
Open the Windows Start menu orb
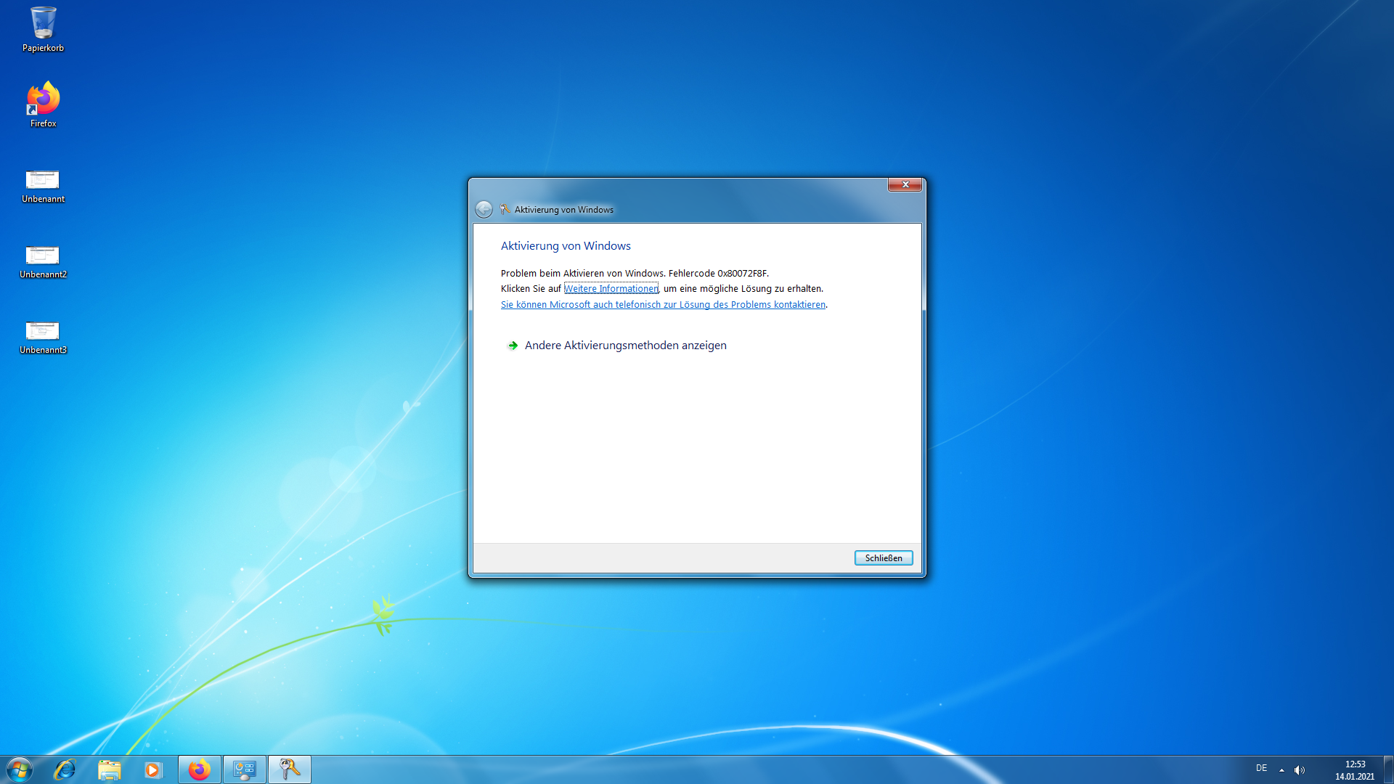[x=20, y=769]
